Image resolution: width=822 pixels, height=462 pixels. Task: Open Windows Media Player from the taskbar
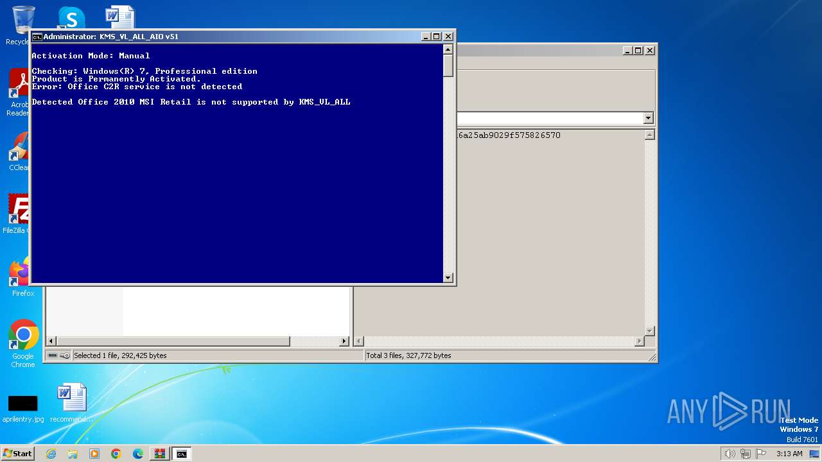pos(94,454)
